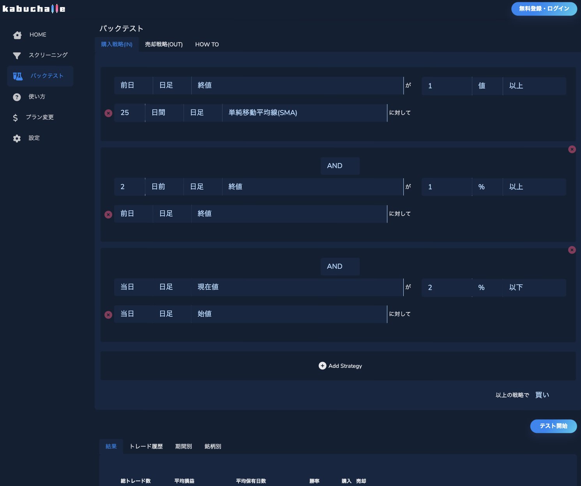581x486 pixels.
Task: Click the バックテスト page heading
Action: point(121,28)
